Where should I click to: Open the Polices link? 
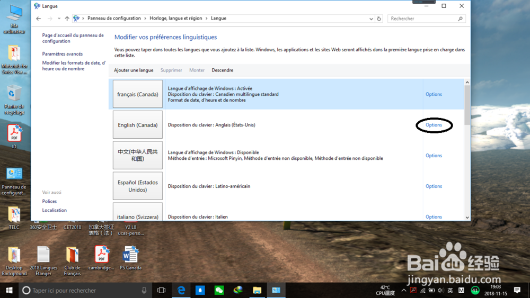(49, 201)
